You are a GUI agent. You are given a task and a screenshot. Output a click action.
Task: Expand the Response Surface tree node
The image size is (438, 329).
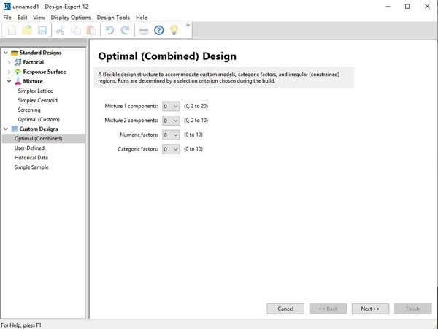(9, 72)
